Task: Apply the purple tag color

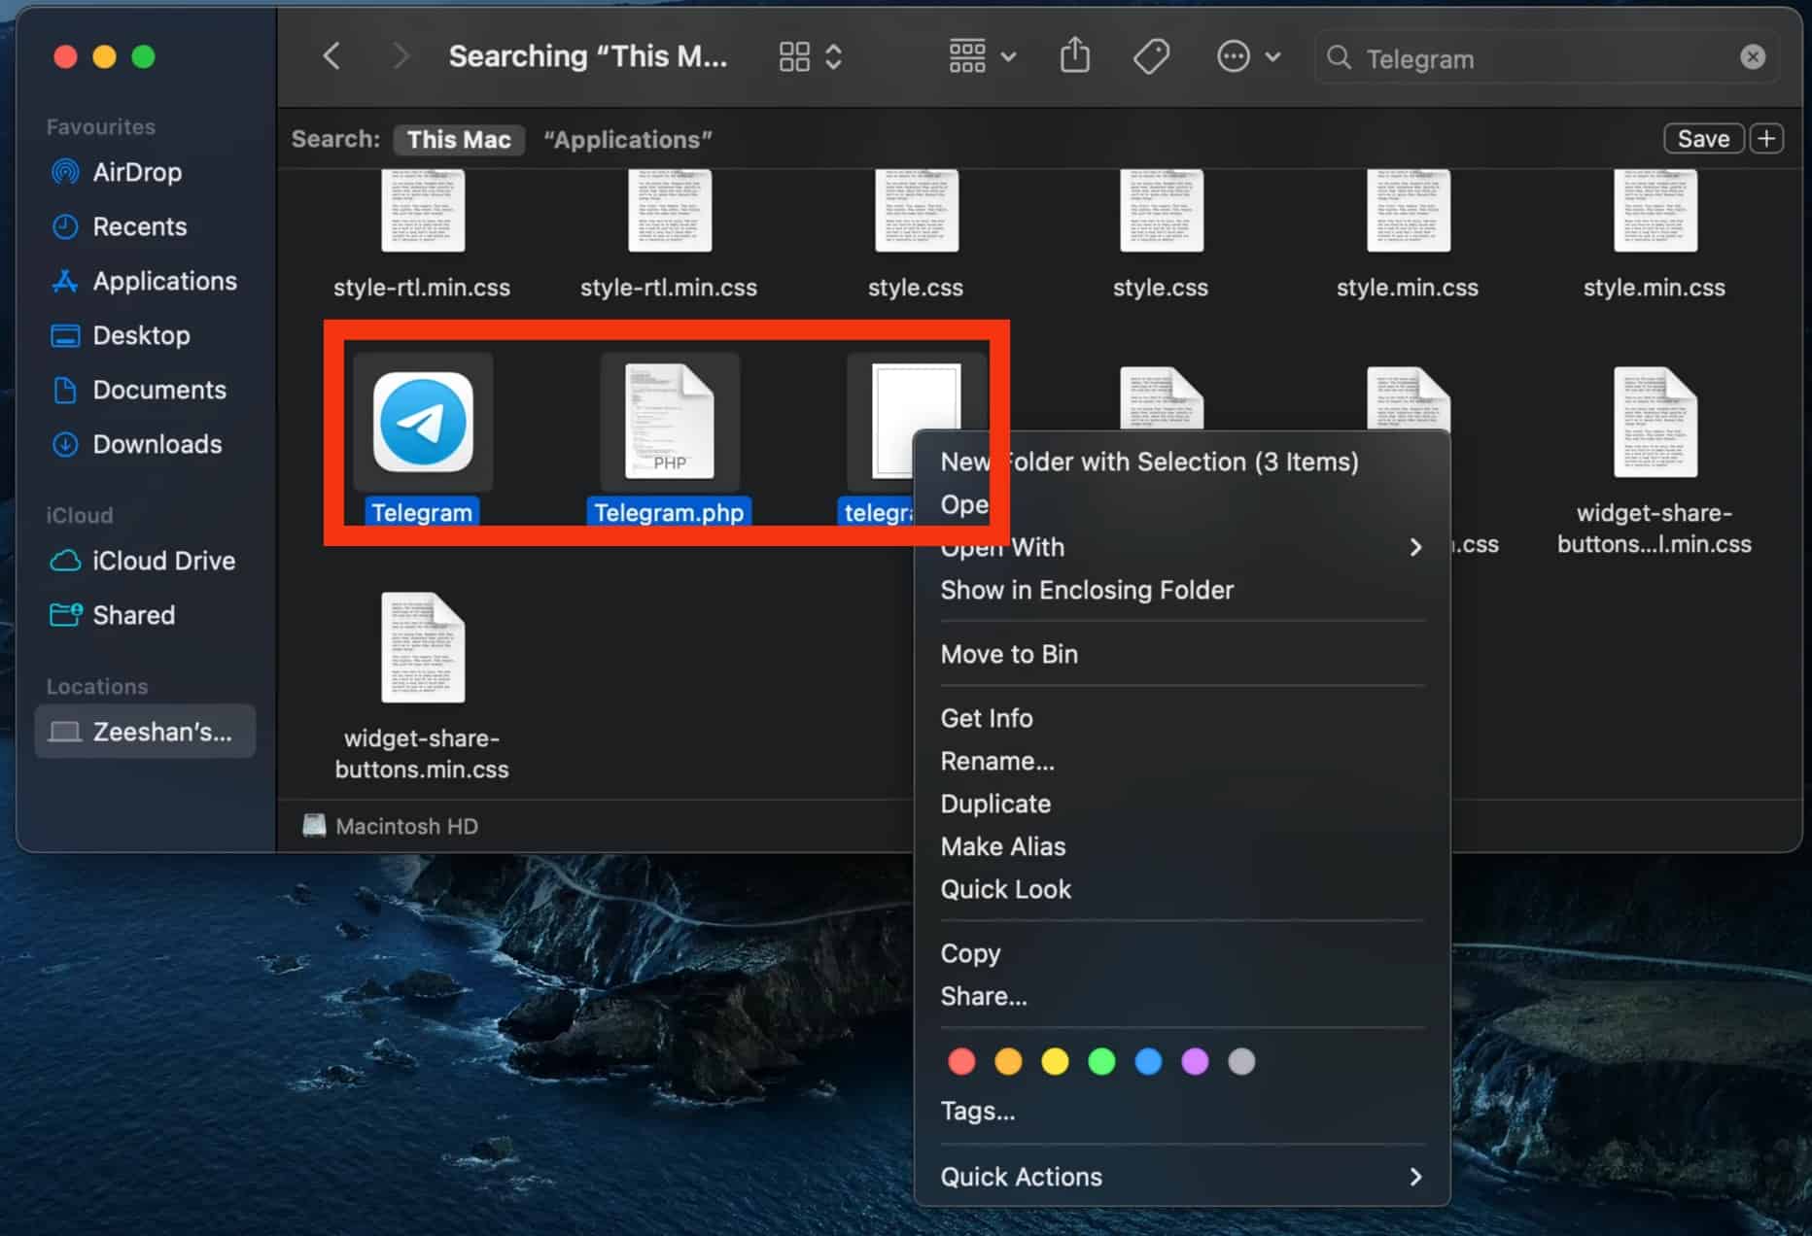Action: coord(1195,1061)
